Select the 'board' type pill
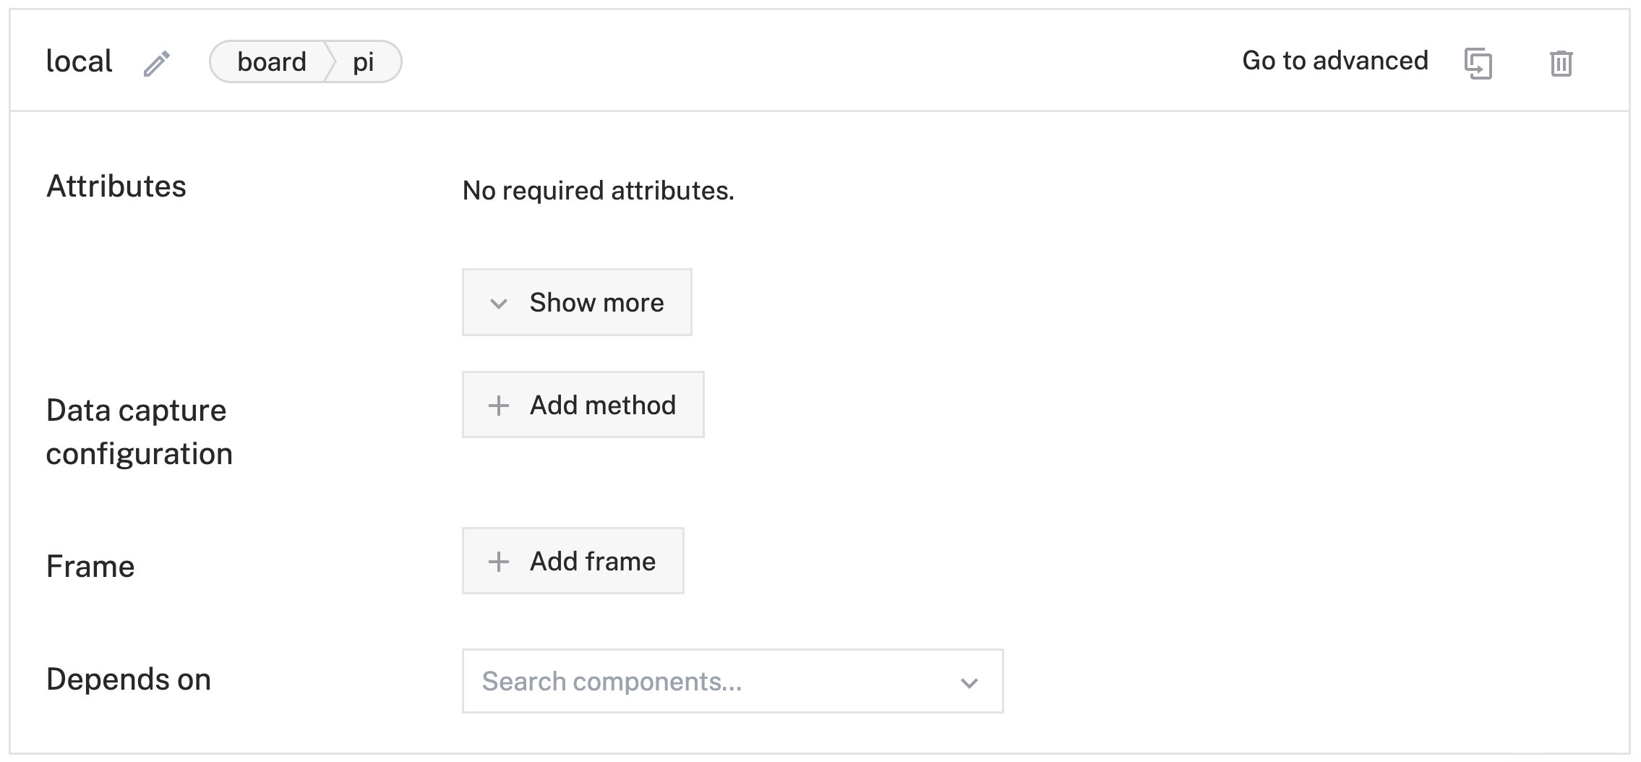The width and height of the screenshot is (1641, 762). [x=272, y=62]
